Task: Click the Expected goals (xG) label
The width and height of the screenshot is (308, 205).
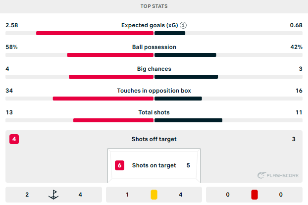Action: point(150,25)
